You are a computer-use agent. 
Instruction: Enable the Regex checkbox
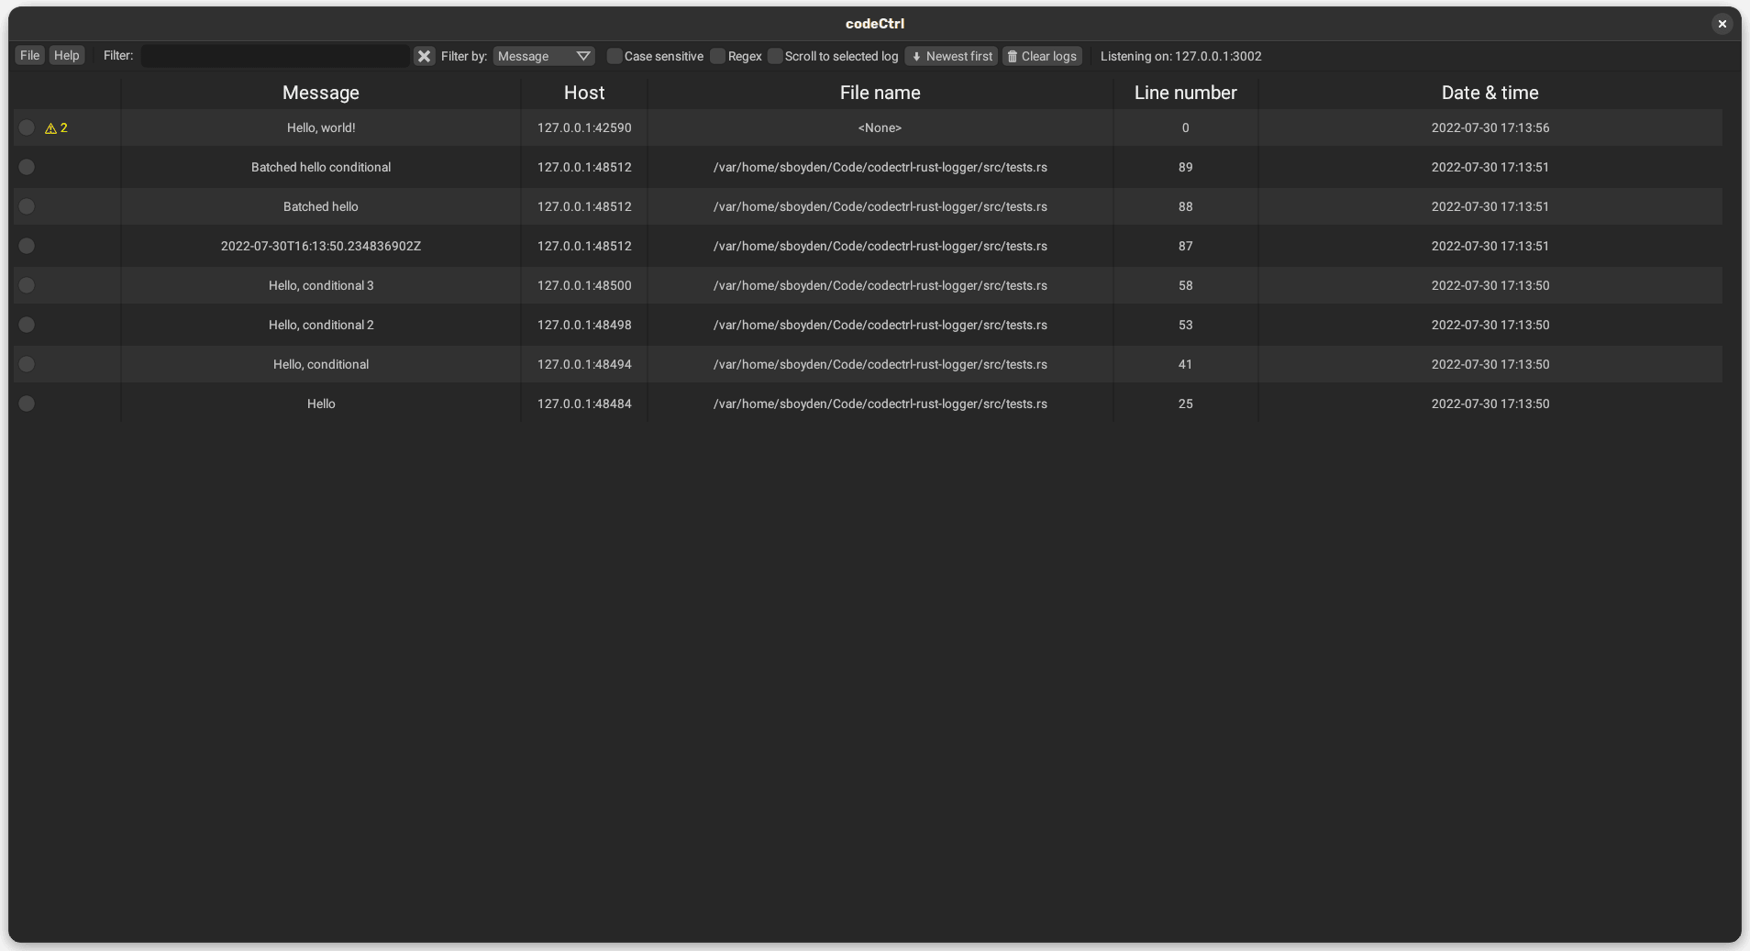click(x=717, y=56)
